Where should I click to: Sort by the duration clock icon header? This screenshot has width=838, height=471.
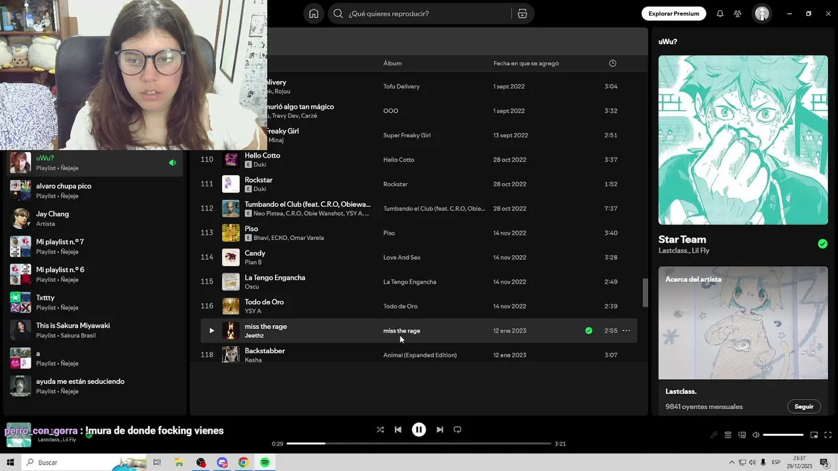coord(613,63)
